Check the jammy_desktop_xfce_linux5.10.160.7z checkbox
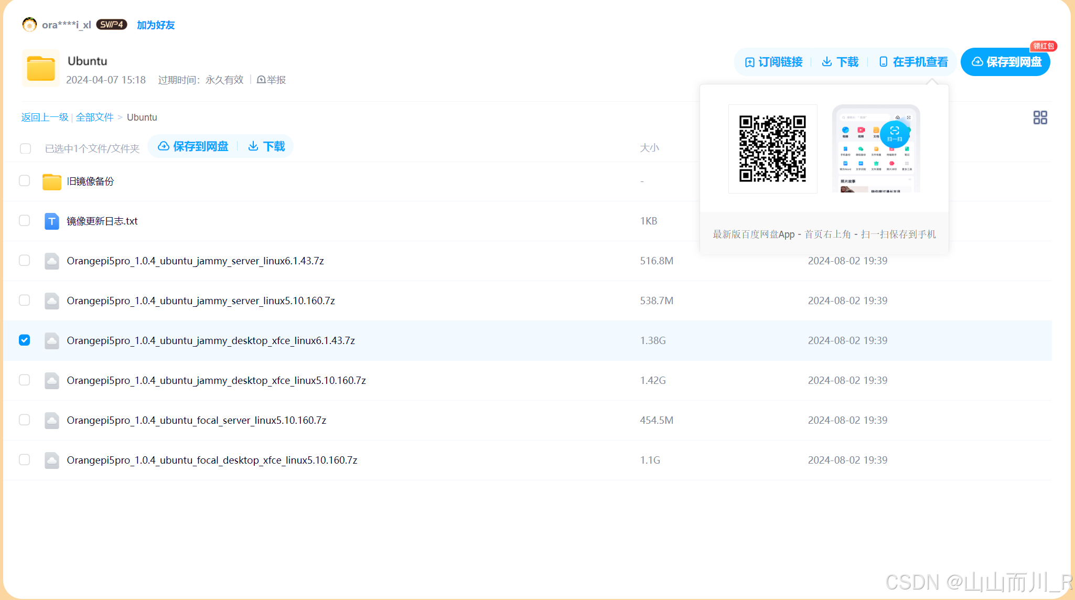1075x600 pixels. (25, 380)
